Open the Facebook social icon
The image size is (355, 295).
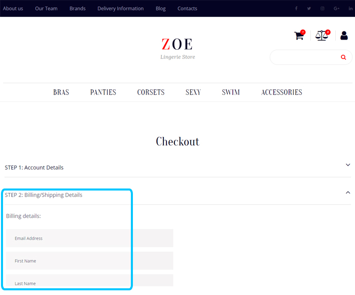[296, 9]
